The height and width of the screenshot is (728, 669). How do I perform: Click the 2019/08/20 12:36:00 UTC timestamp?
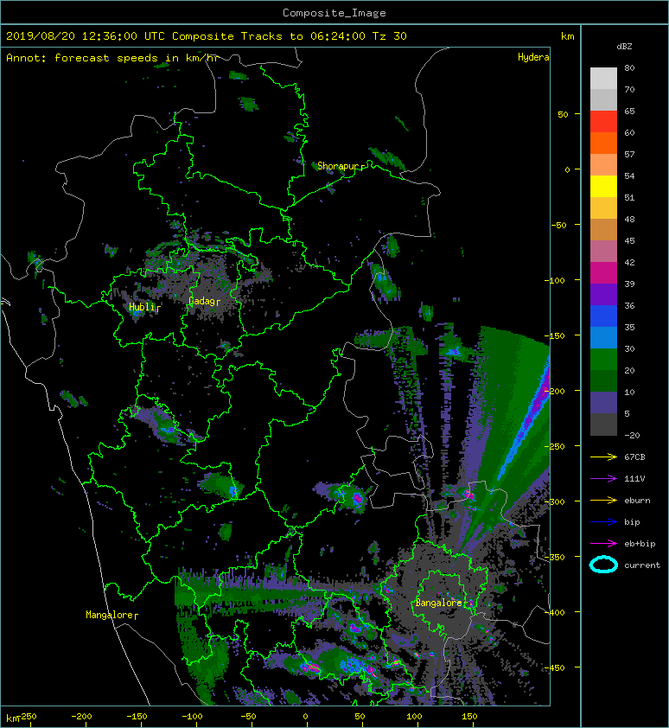click(85, 36)
